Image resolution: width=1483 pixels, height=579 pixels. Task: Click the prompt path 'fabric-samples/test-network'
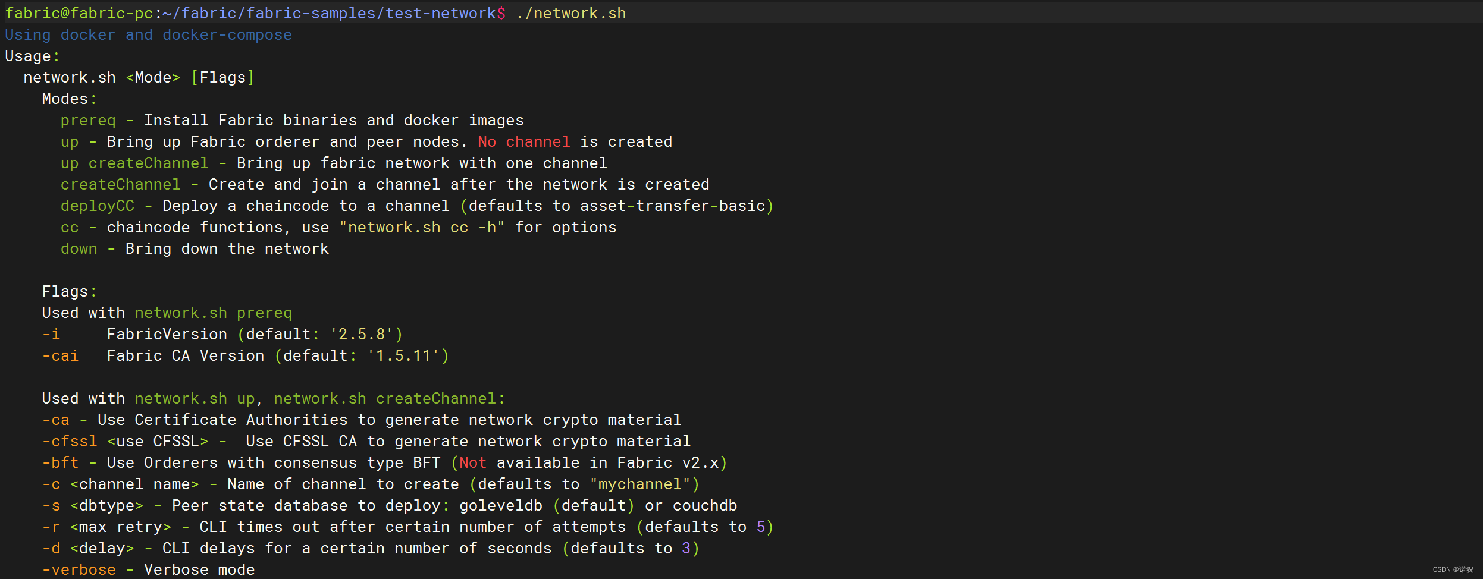tap(371, 13)
